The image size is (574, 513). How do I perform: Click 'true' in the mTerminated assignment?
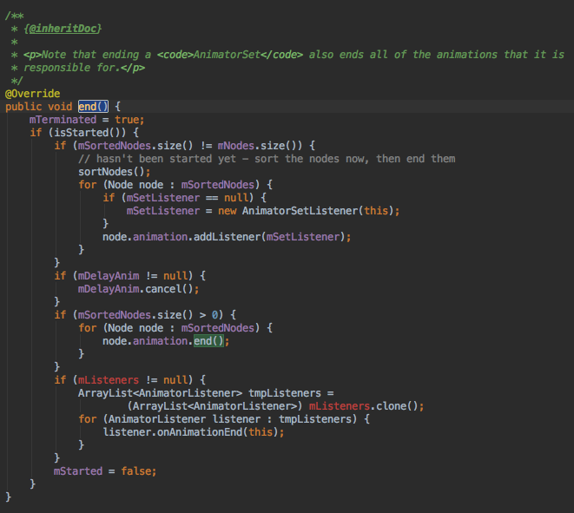[127, 120]
